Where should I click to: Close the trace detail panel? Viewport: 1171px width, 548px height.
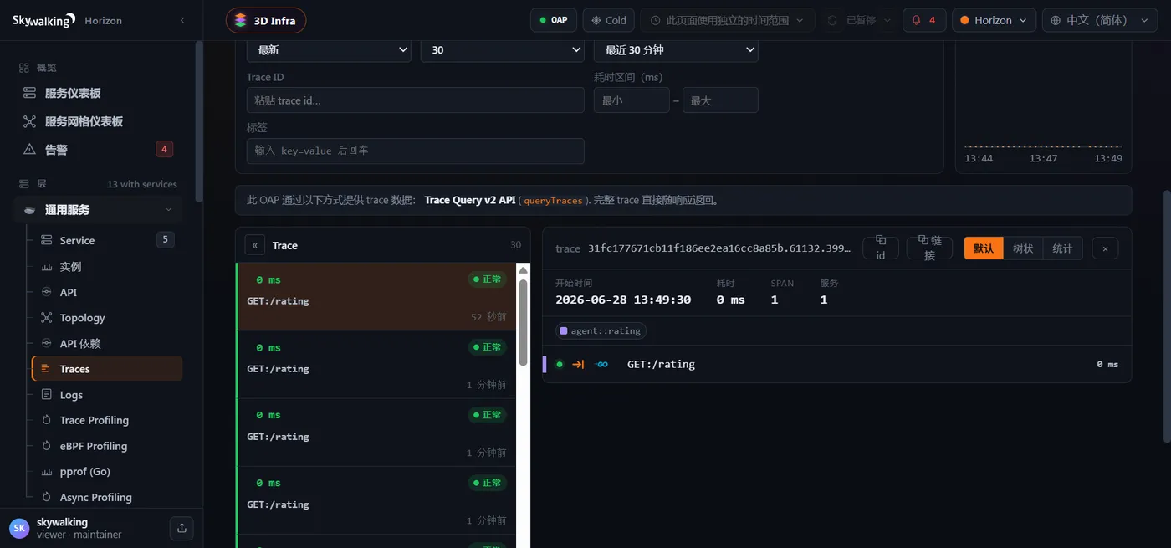(x=1105, y=248)
